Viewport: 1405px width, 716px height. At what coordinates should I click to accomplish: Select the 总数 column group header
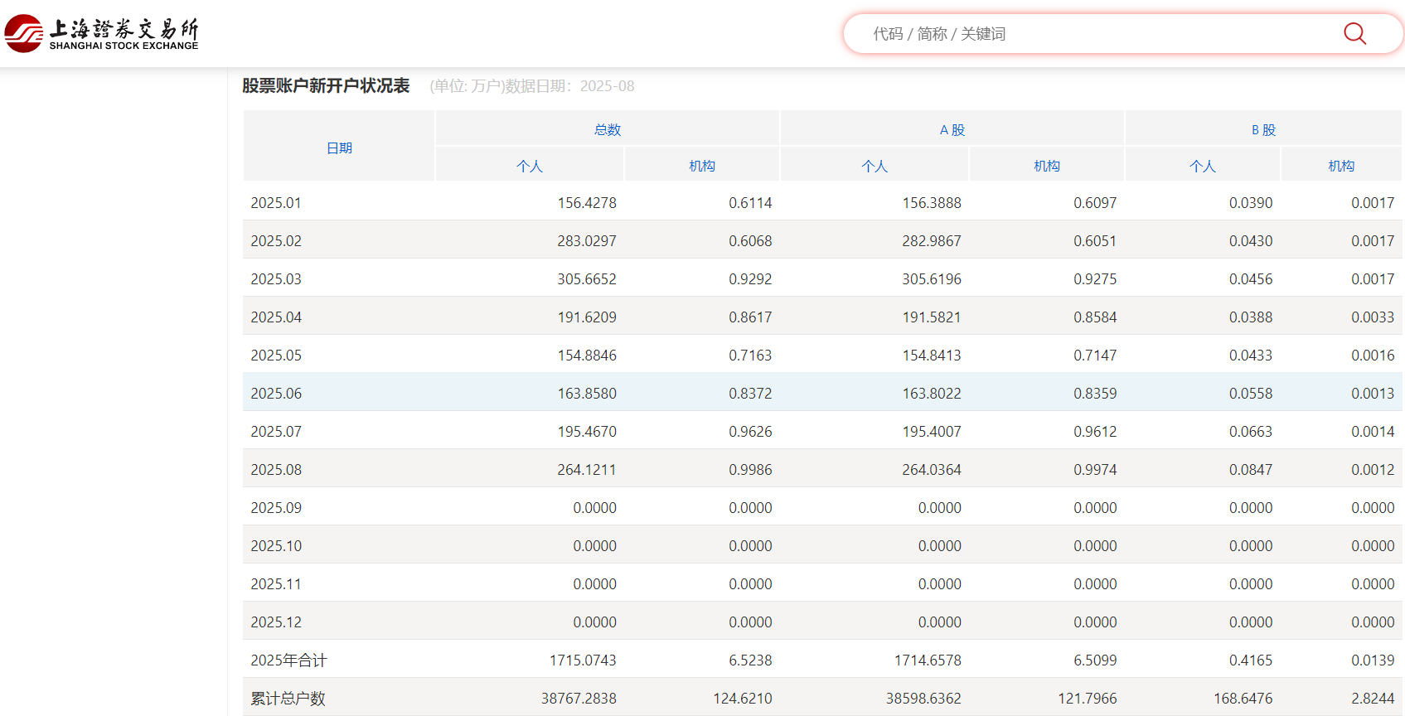pos(607,129)
